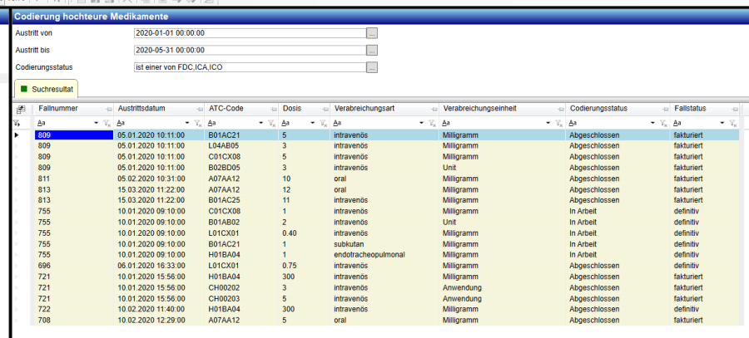Open Fallstatus filter dropdown arrow

723,122
